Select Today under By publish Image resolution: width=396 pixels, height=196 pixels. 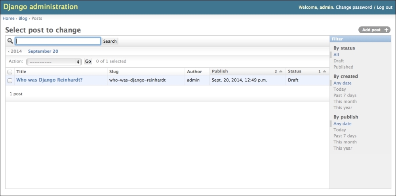pyautogui.click(x=340, y=129)
